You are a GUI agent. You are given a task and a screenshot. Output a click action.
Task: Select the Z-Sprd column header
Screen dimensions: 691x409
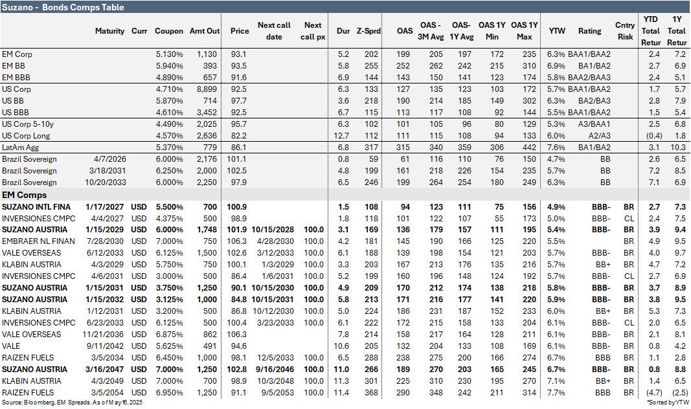click(x=368, y=31)
